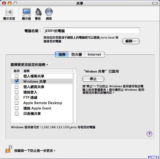160x159 pixels.
Task: Select the FTP 連線 service row text
Action: coord(30,97)
